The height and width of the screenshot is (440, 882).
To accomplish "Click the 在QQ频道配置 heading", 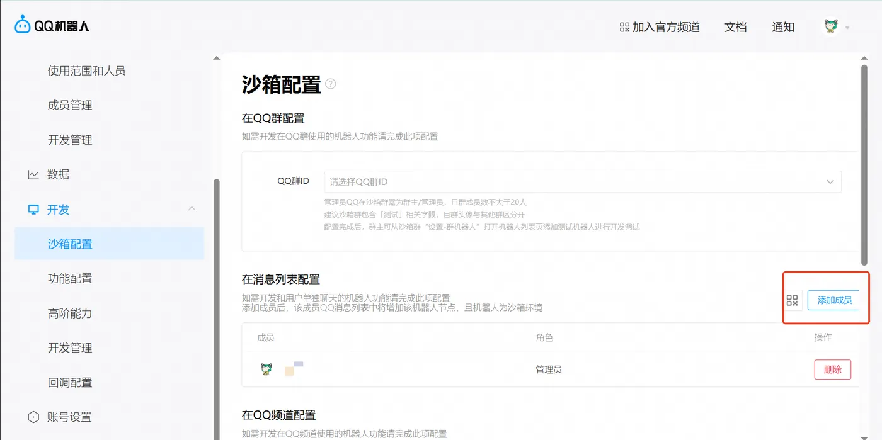I will coord(278,415).
